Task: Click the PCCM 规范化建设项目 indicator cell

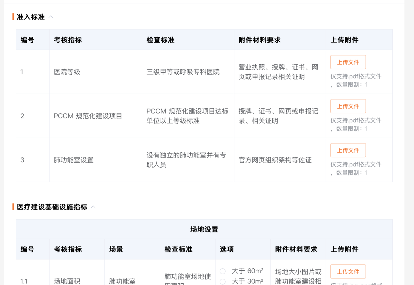Action: tap(88, 116)
